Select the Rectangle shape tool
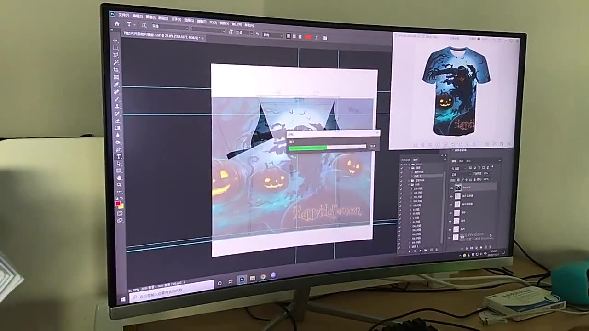This screenshot has width=589, height=331. (x=119, y=171)
